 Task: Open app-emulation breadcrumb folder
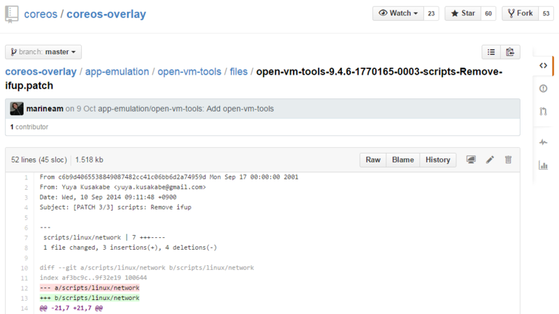(117, 72)
